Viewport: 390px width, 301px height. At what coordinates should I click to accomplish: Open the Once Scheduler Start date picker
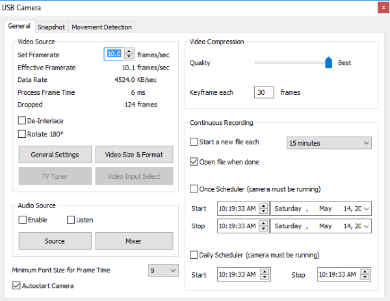pos(367,209)
